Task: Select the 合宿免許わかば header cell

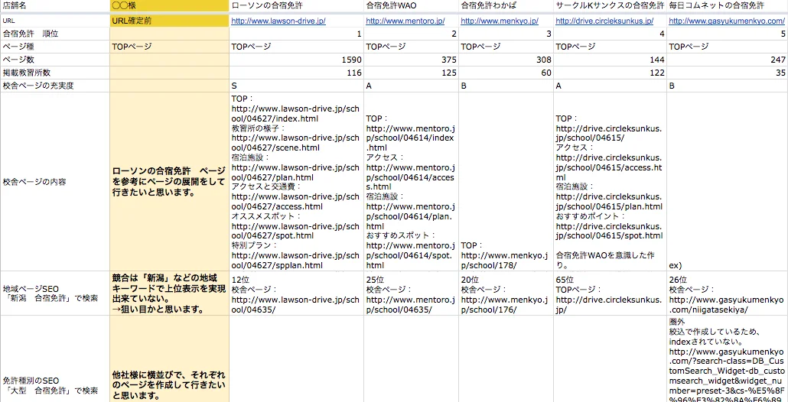Action: tap(506, 6)
